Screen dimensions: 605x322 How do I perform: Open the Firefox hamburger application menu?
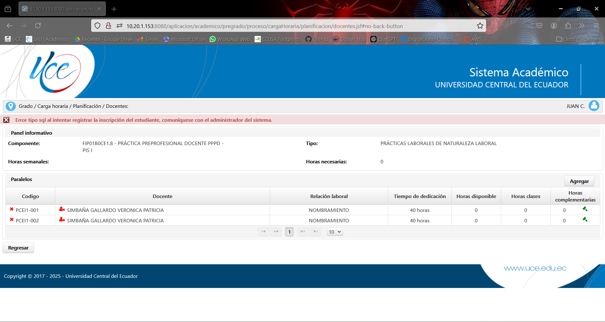coord(596,26)
